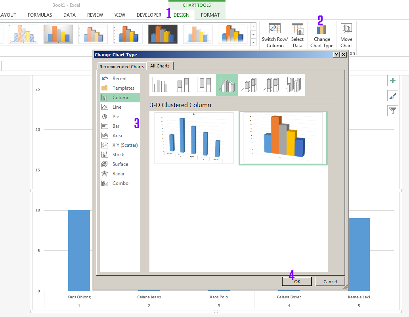Click the Cancel button
Image resolution: width=409 pixels, height=317 pixels.
point(330,281)
